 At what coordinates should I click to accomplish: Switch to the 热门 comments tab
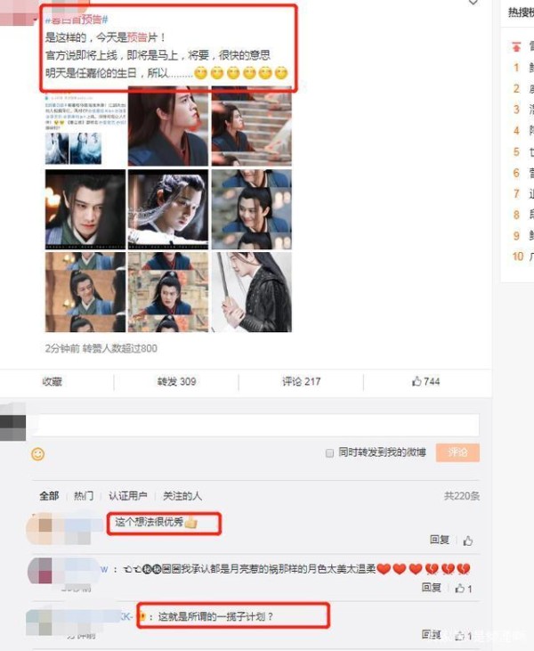[x=84, y=496]
